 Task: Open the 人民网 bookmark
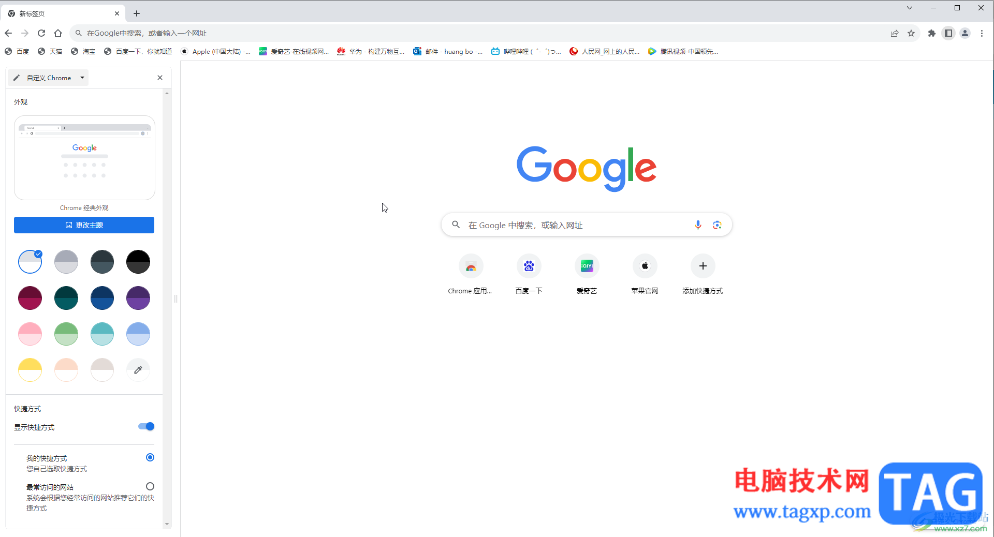tap(605, 51)
